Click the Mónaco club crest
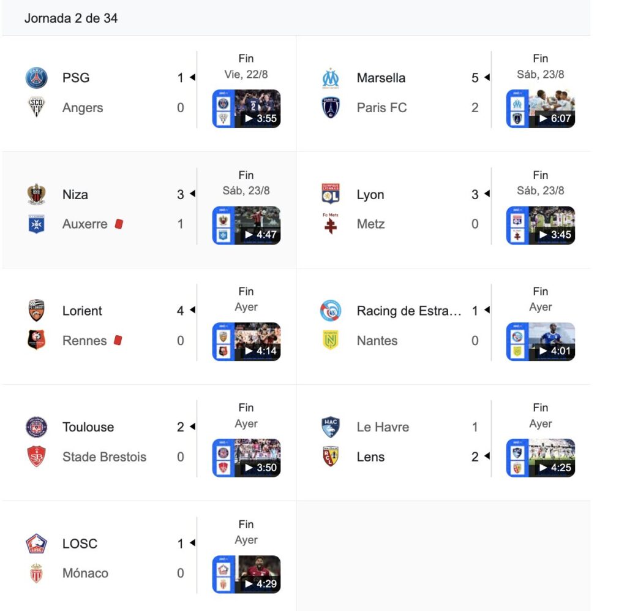Viewport: 627px width, 611px height. [x=36, y=573]
